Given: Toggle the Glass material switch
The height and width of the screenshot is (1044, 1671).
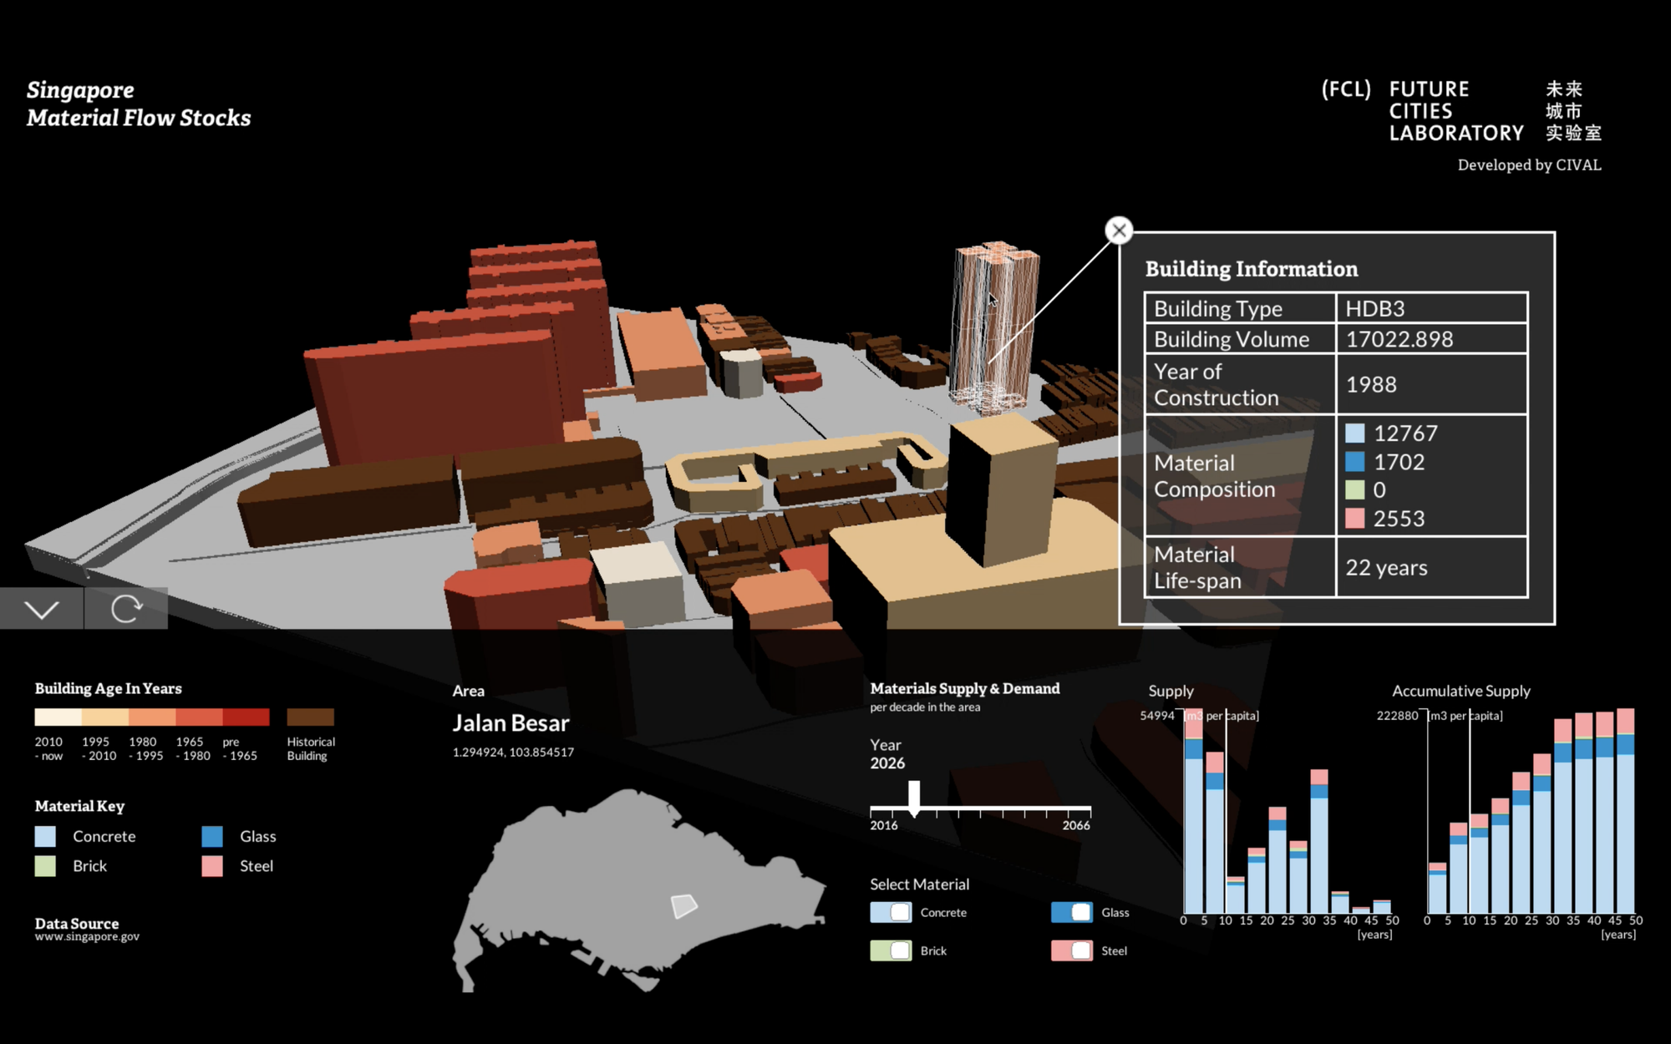Looking at the screenshot, I should [1071, 912].
